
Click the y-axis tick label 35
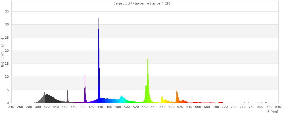click(x=7, y=12)
